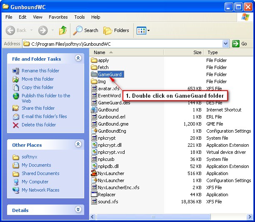
Task: Click the horizontal scrollbar right arrow
Action: click(250, 217)
